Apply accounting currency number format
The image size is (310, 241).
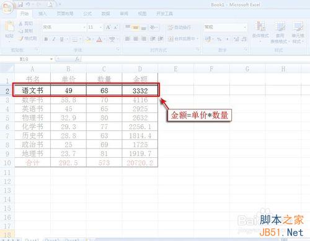208,39
